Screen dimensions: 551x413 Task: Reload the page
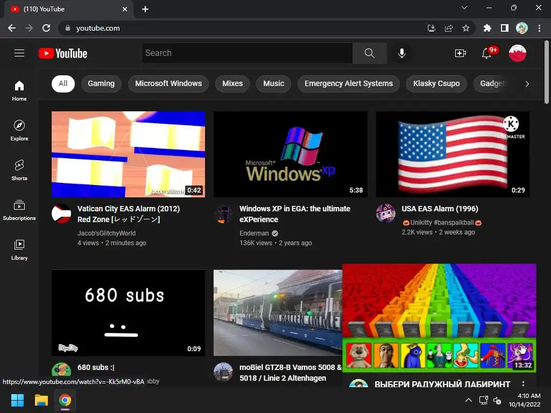click(x=46, y=28)
